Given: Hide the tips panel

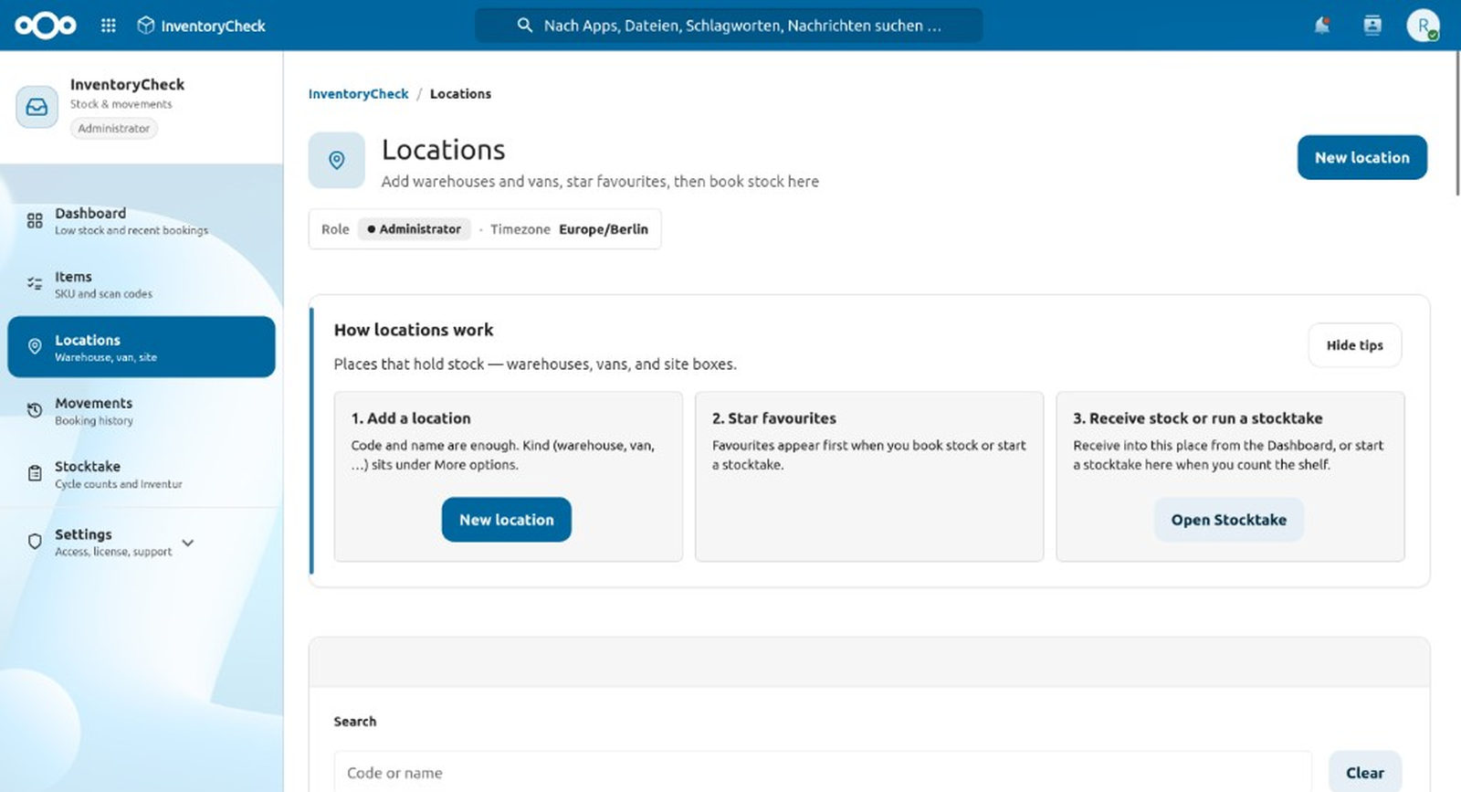Looking at the screenshot, I should pos(1354,345).
